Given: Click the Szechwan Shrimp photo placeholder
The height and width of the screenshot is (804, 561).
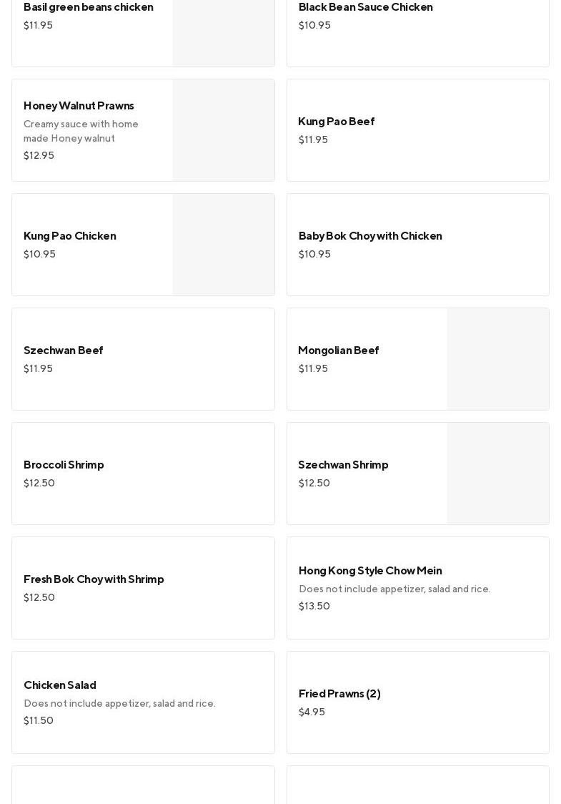Looking at the screenshot, I should pyautogui.click(x=497, y=474).
